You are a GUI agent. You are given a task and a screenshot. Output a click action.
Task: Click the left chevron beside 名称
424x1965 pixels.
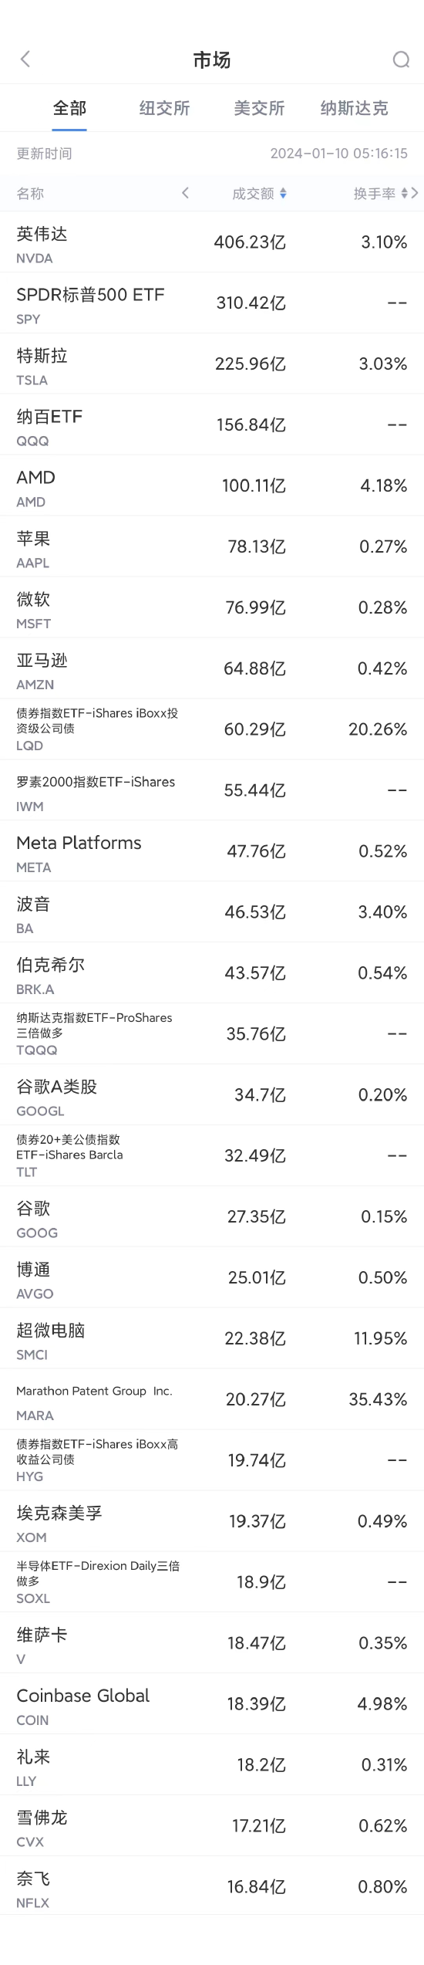click(x=185, y=193)
